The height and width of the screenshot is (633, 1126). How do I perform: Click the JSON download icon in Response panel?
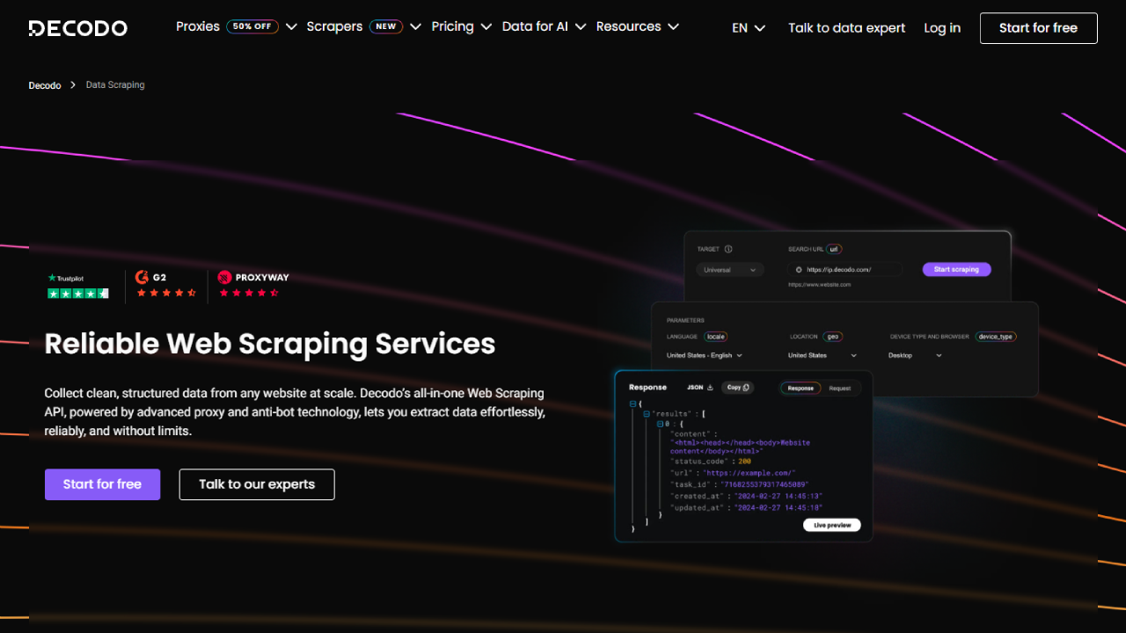(709, 387)
